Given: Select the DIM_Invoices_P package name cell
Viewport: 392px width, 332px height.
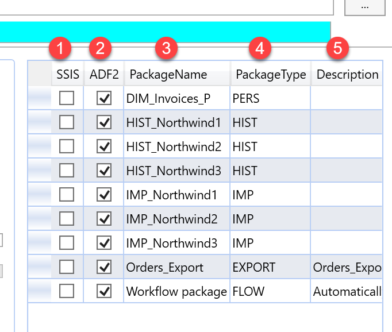Looking at the screenshot, I should pos(177,98).
